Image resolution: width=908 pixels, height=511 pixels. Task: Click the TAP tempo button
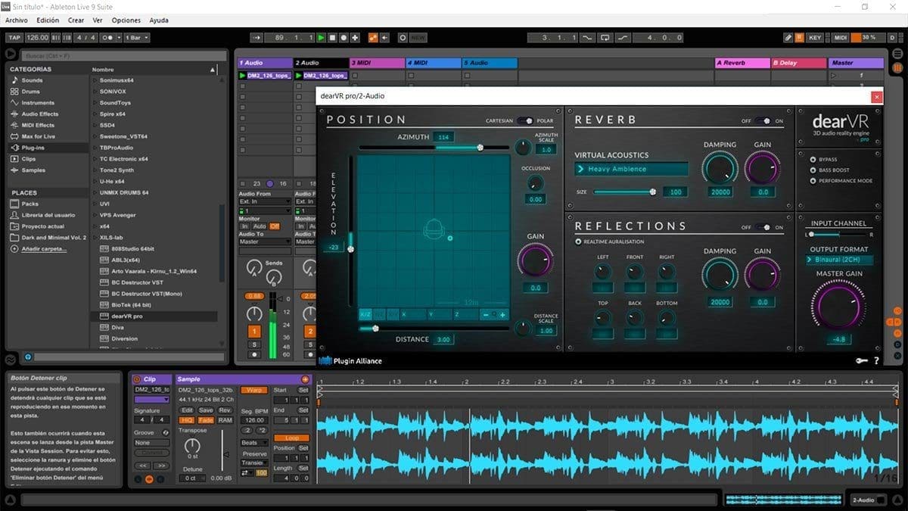[14, 37]
